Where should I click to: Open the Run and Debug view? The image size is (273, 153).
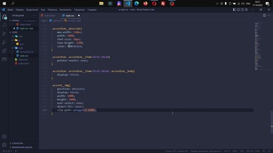[4, 42]
